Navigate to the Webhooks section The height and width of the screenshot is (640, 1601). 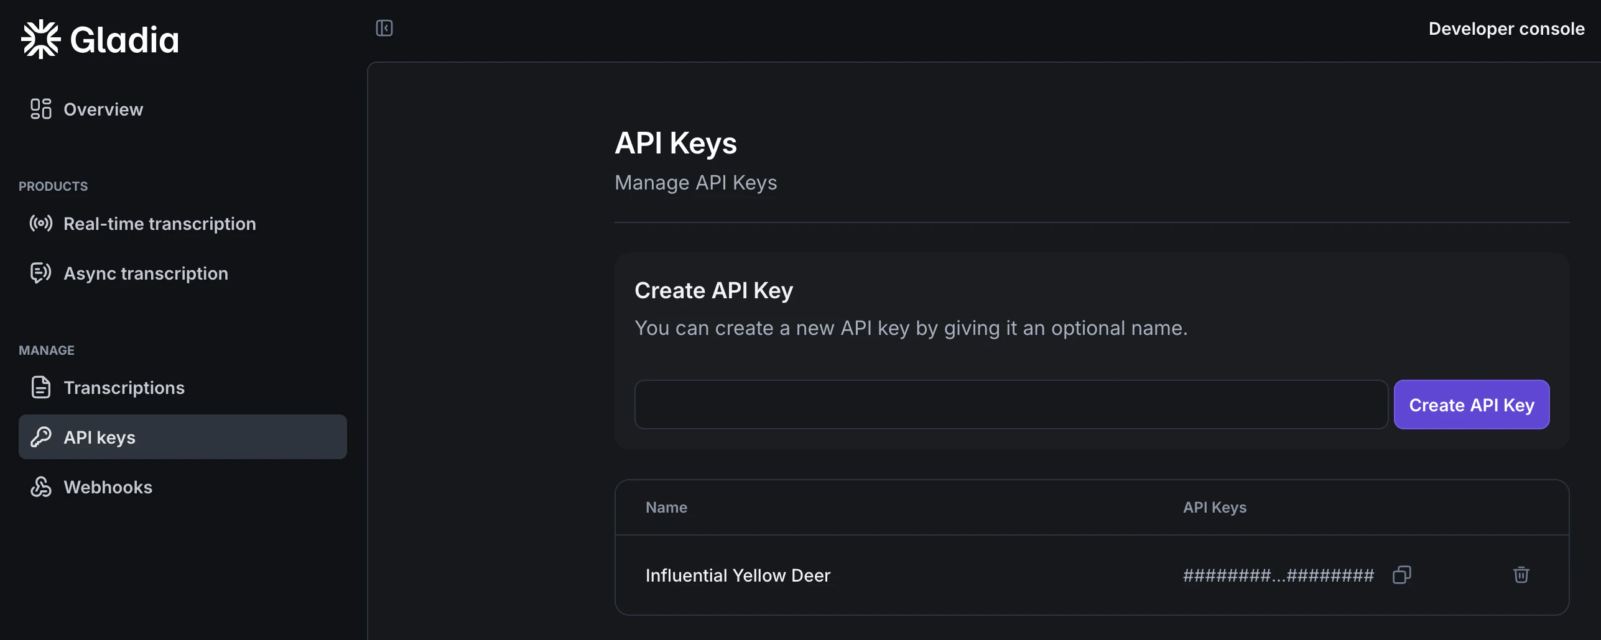pyautogui.click(x=108, y=487)
